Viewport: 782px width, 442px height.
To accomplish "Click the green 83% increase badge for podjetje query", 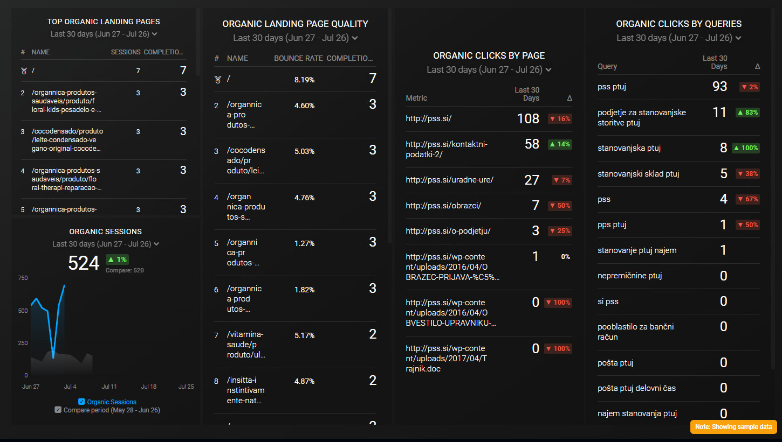I will tap(747, 112).
